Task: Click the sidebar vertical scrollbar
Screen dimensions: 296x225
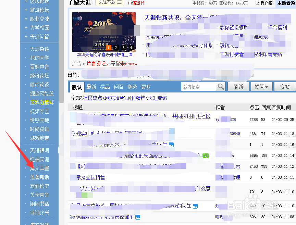Action: click(x=61, y=51)
